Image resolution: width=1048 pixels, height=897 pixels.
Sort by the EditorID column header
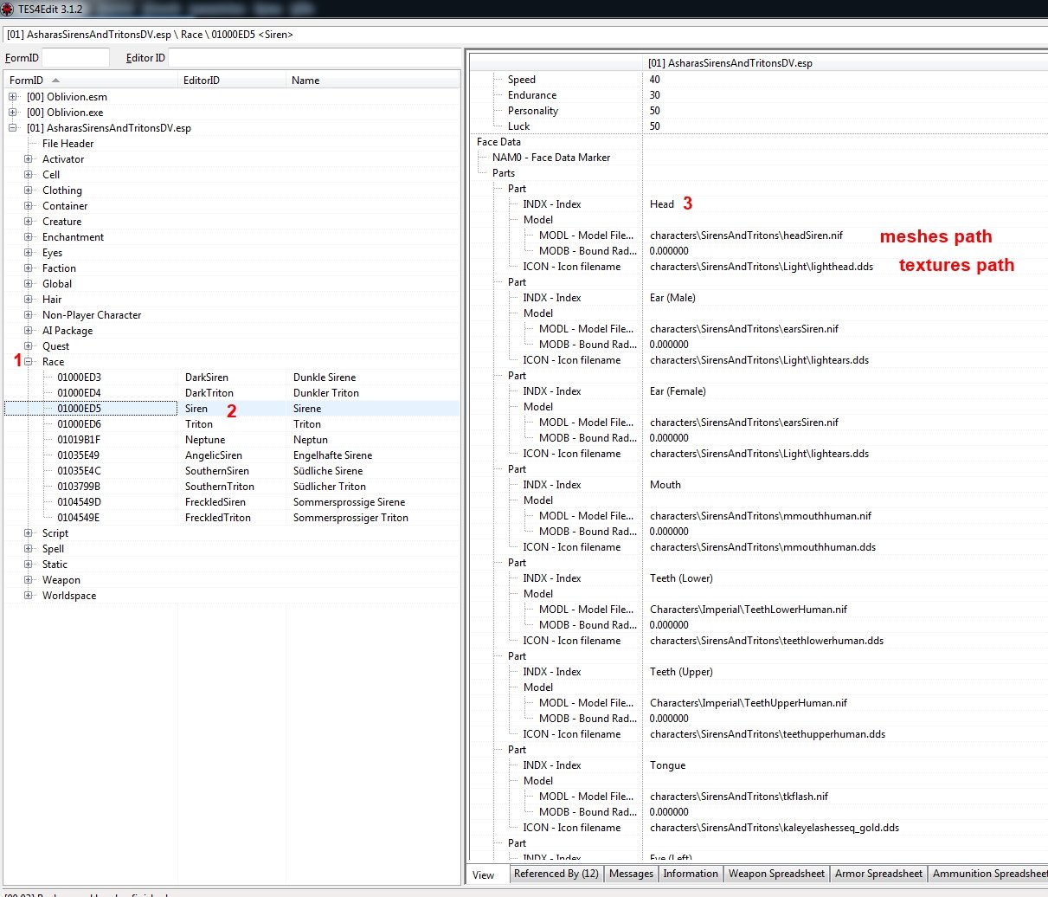coord(232,81)
